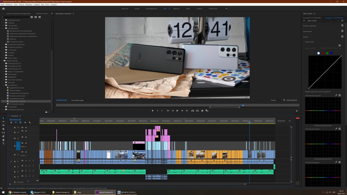
Task: Expand Color Correction effects folder
Action: tap(4, 20)
